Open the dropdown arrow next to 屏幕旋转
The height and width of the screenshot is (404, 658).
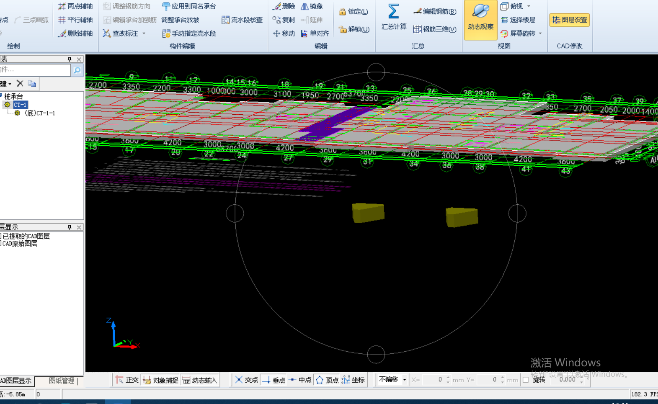540,33
